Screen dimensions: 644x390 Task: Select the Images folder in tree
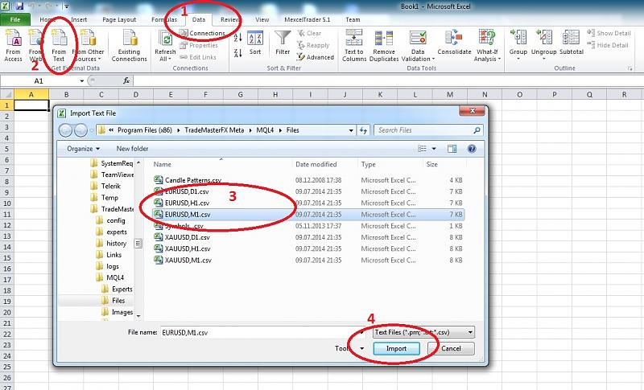point(117,312)
